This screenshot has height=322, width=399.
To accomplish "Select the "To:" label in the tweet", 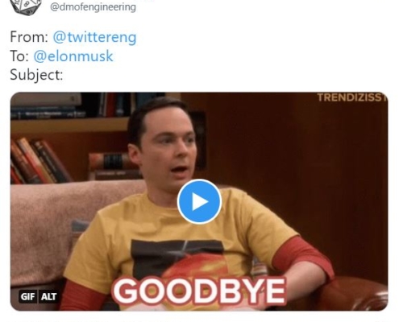I will (x=19, y=56).
